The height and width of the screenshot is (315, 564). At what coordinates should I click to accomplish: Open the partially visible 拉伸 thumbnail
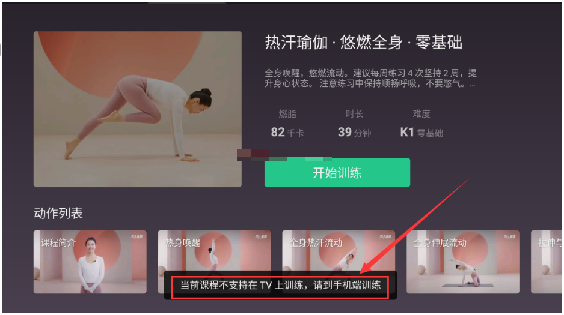[x=547, y=262]
